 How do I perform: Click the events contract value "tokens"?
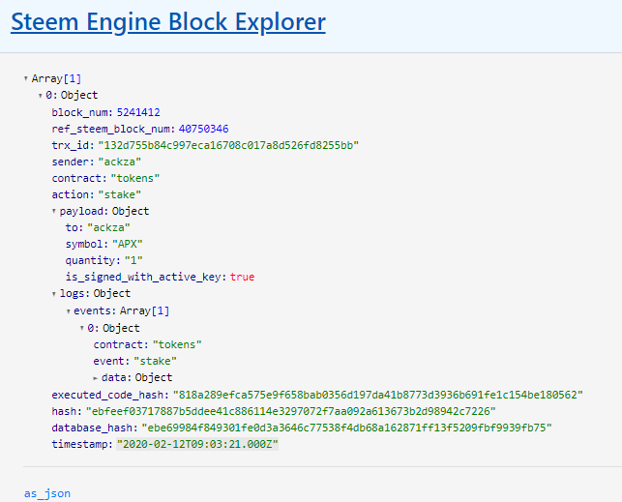click(177, 344)
